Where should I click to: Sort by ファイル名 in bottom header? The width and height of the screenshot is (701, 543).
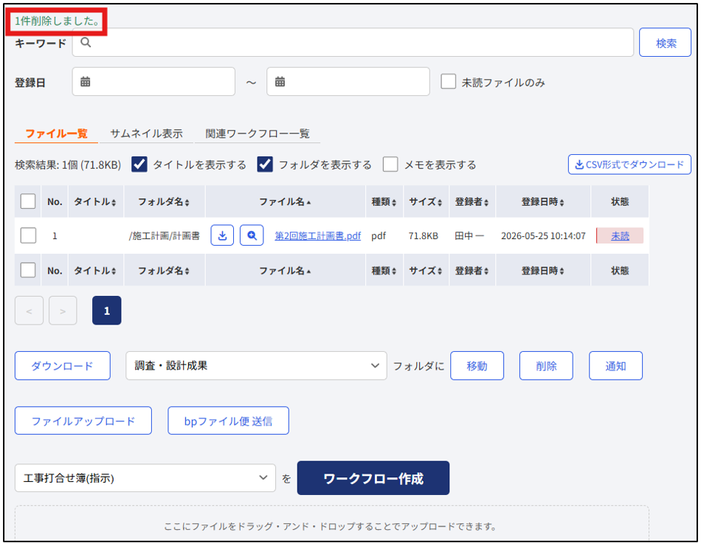[x=286, y=271]
